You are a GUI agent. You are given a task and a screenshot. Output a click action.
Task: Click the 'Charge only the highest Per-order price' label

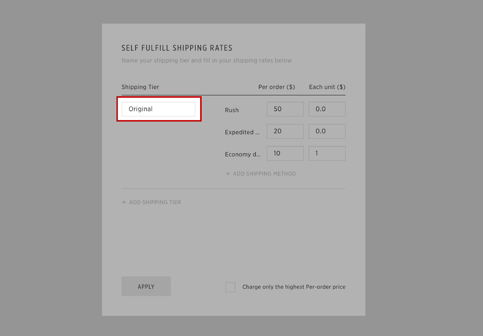click(294, 287)
